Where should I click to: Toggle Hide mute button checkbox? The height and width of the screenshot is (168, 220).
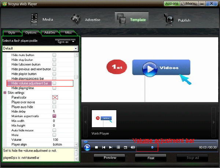click(54, 55)
